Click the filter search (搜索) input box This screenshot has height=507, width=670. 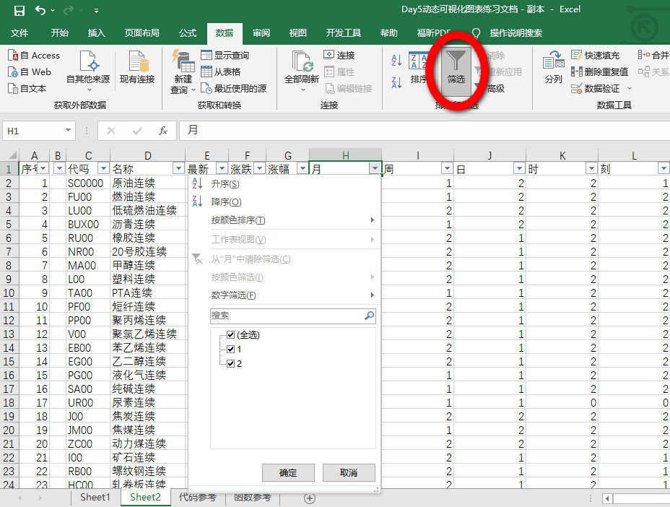[x=287, y=316]
